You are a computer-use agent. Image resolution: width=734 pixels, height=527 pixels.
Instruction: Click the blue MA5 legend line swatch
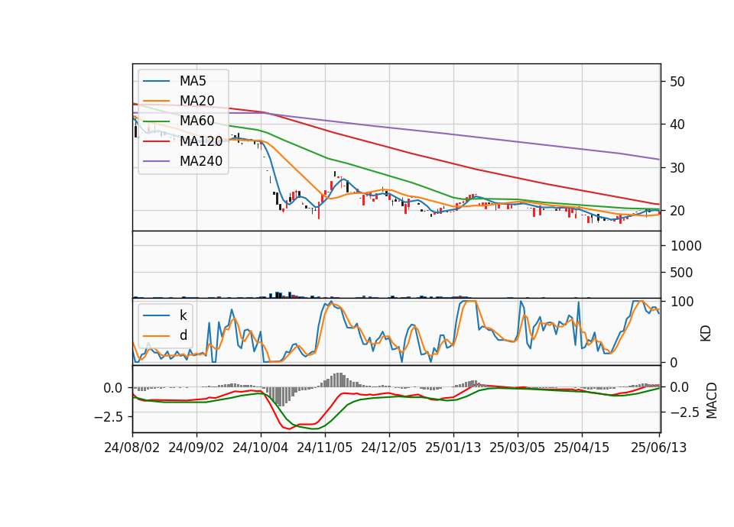click(156, 82)
